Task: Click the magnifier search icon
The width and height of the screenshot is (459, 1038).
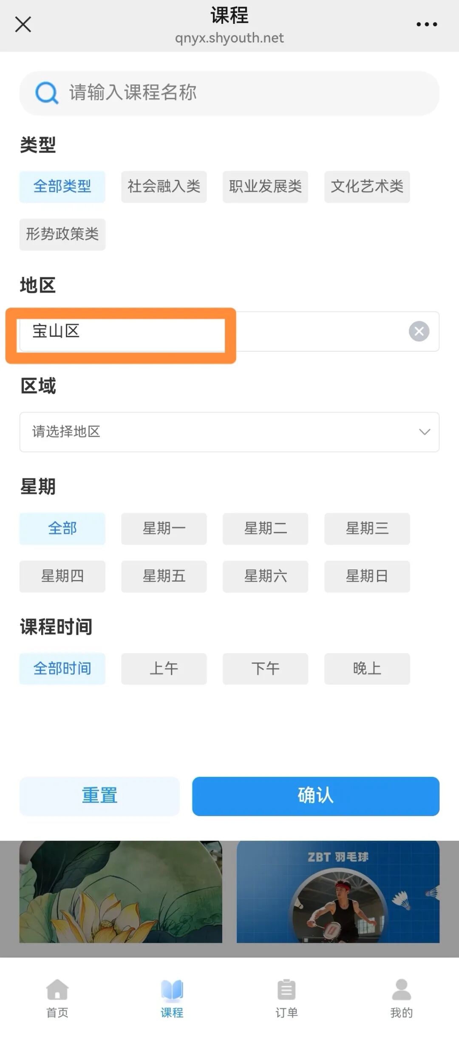Action: [x=46, y=93]
